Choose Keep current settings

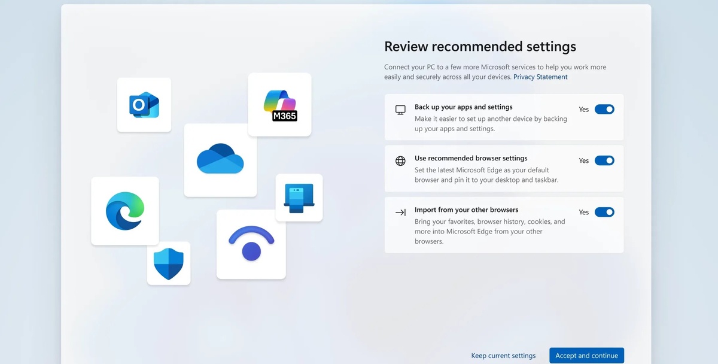click(x=503, y=356)
